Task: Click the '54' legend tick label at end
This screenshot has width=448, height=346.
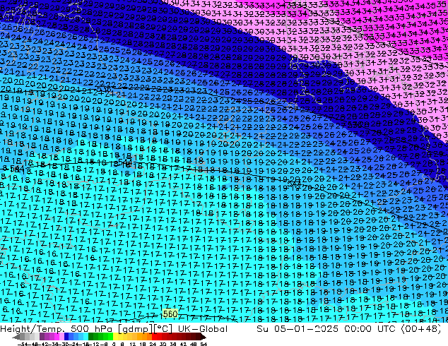Action: point(204,344)
